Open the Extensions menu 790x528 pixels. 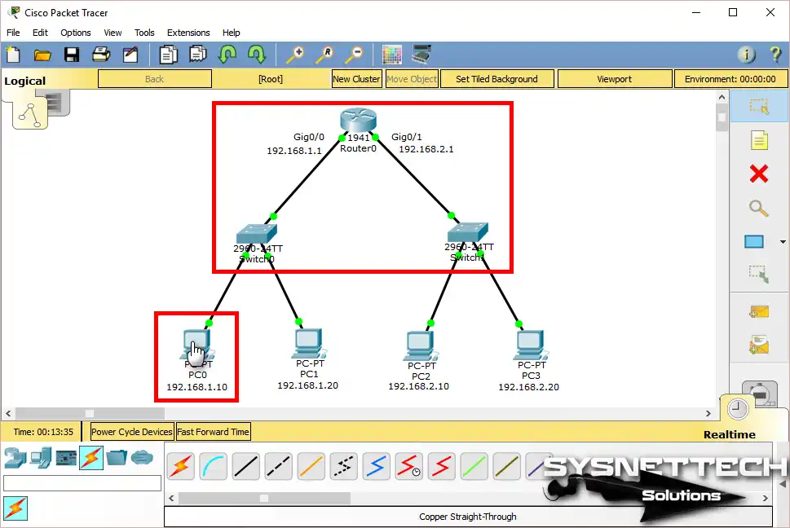click(x=188, y=33)
